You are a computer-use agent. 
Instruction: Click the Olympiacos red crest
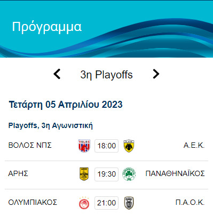(84, 203)
